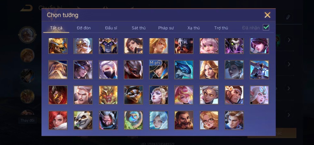
Task: Switch to the "Đỡ đòn" tab
Action: click(84, 28)
